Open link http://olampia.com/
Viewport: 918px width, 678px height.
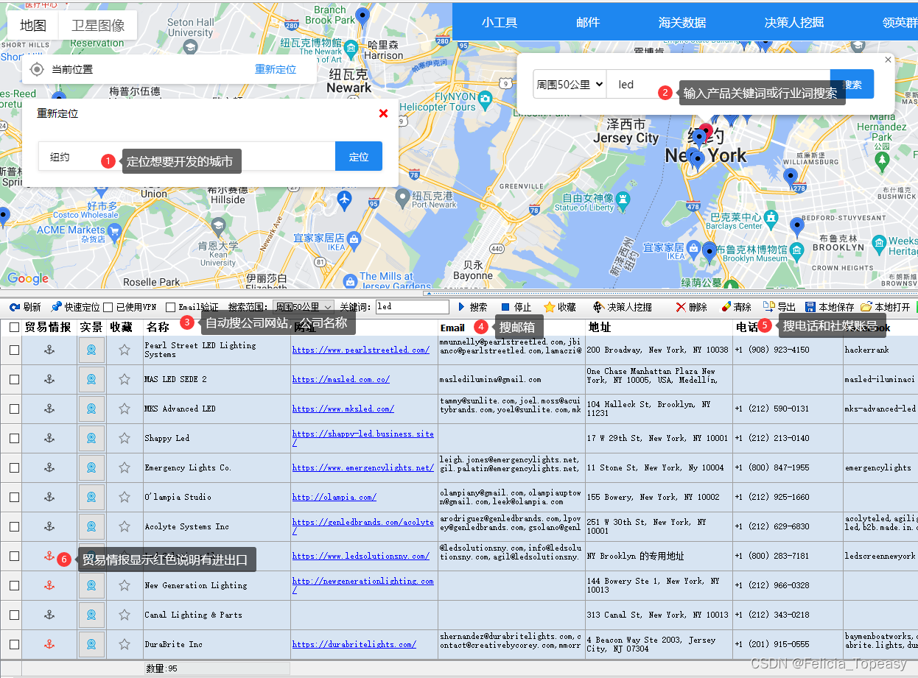pos(334,497)
